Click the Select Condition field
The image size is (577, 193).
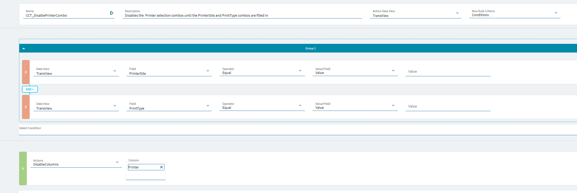pyautogui.click(x=298, y=130)
